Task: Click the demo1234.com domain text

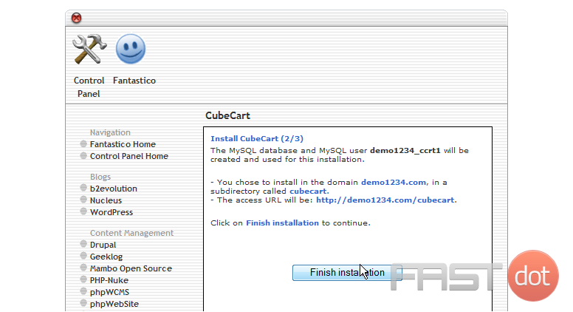Action: coord(394,182)
